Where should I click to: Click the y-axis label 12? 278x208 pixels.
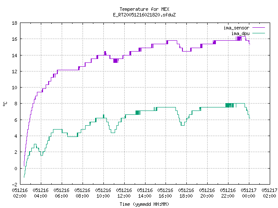(14, 71)
